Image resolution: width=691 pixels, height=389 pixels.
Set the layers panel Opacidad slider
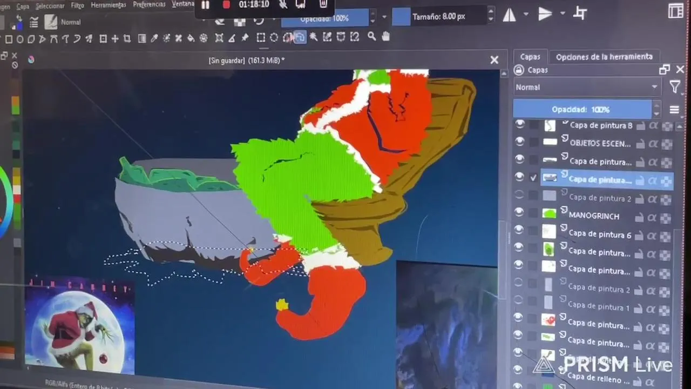coord(582,109)
